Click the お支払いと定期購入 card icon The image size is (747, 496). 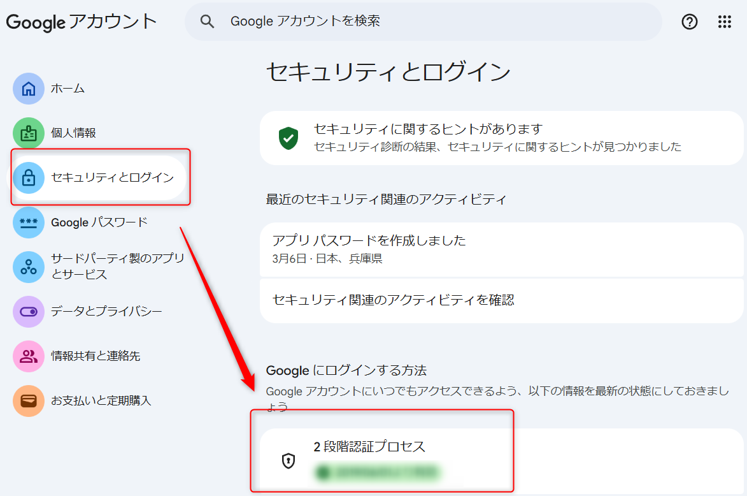(29, 401)
